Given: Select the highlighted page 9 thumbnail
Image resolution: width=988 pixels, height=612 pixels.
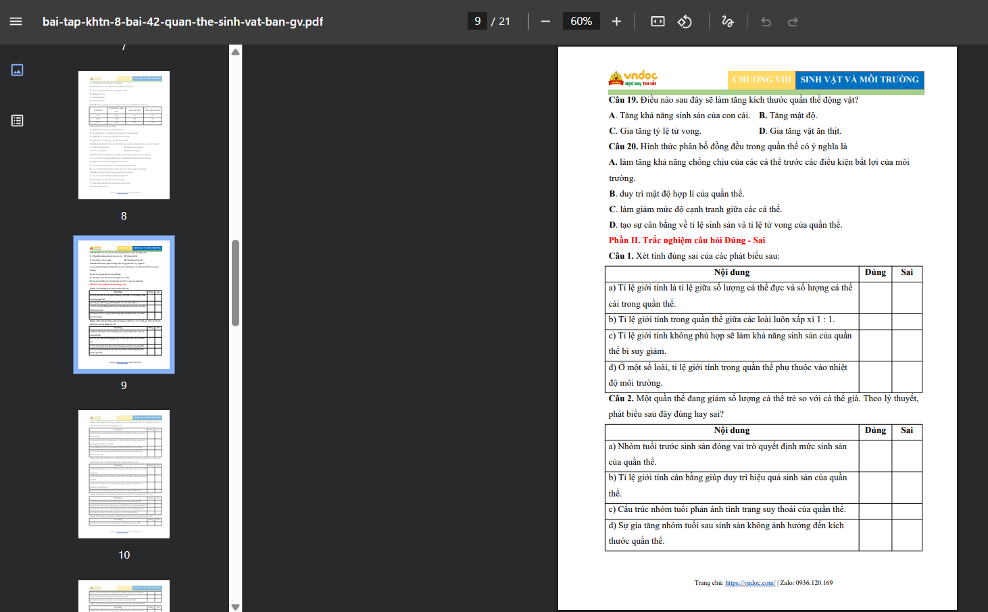Looking at the screenshot, I should [x=124, y=305].
